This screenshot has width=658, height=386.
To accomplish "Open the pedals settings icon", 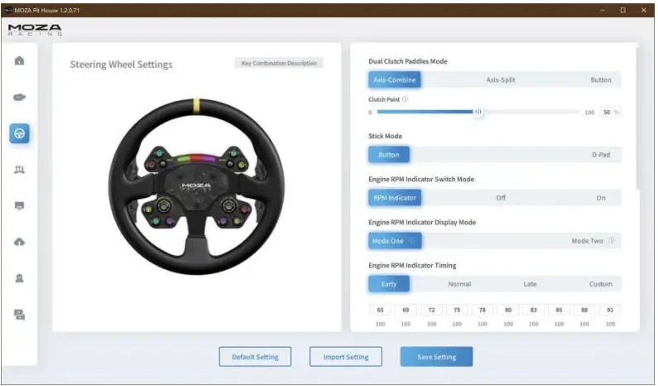I will tap(19, 170).
